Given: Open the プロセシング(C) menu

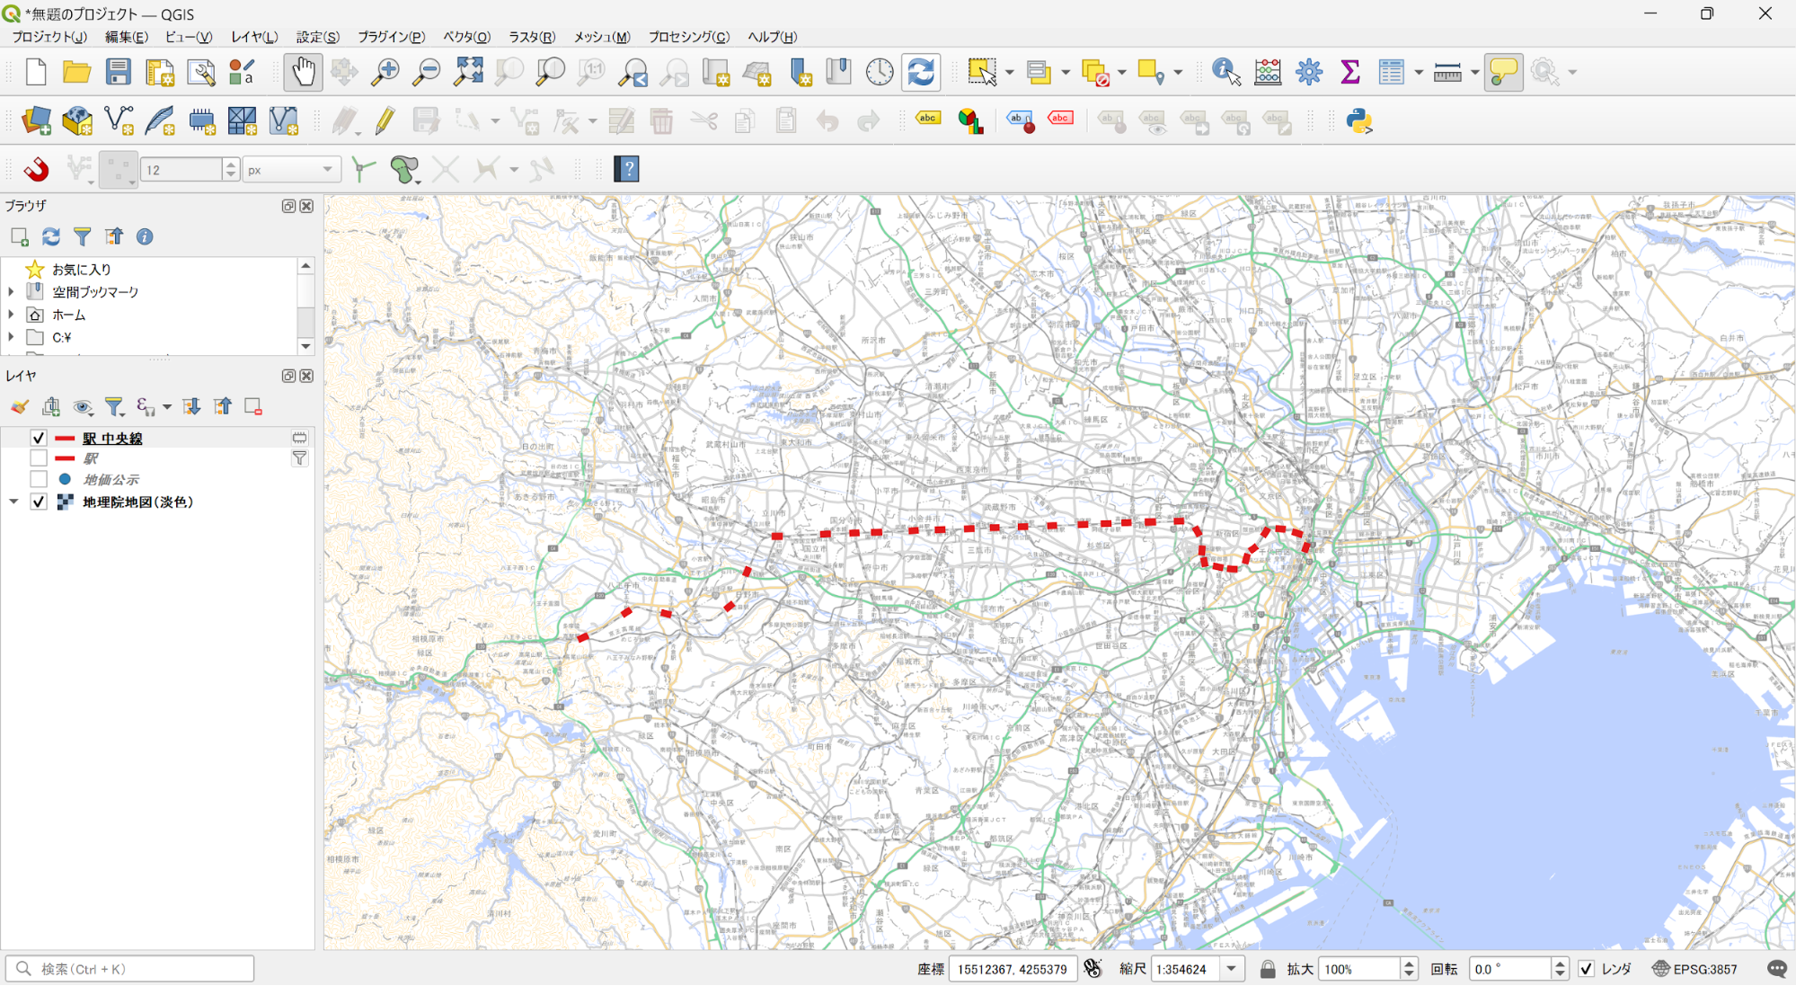Looking at the screenshot, I should tap(688, 37).
